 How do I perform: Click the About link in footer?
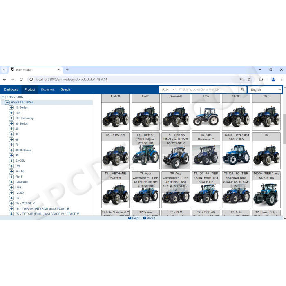151,218
